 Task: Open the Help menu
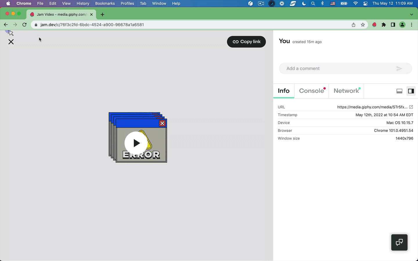click(176, 3)
